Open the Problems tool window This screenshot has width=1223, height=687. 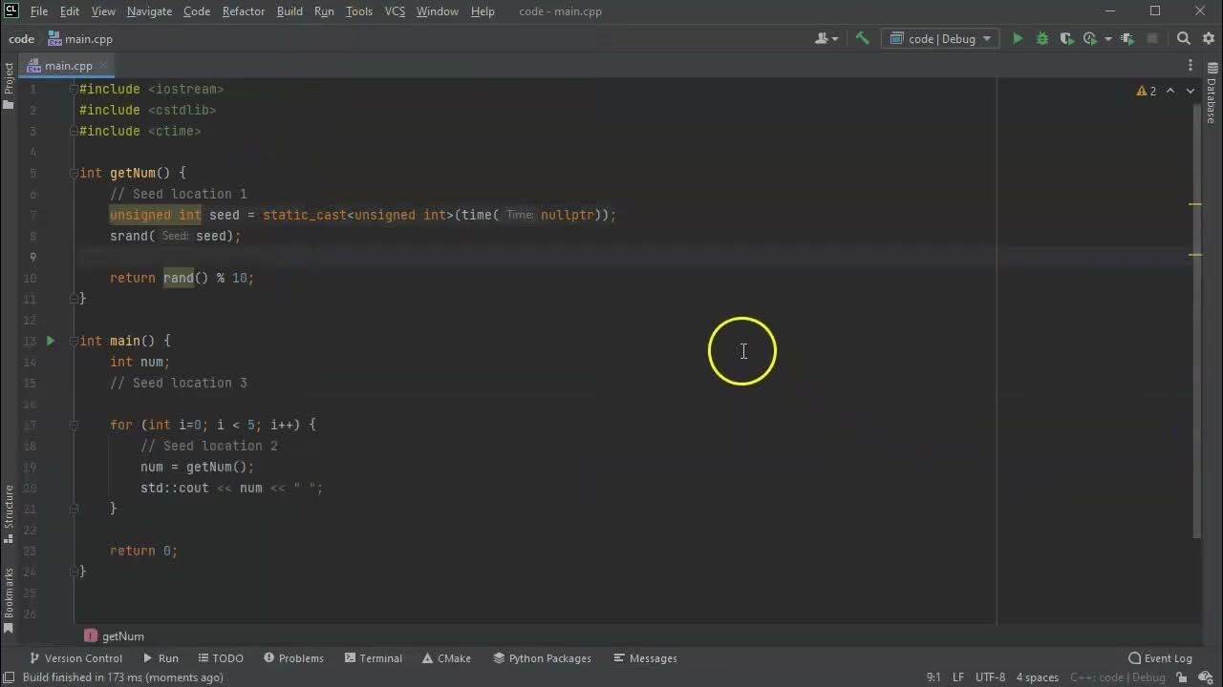tap(294, 658)
